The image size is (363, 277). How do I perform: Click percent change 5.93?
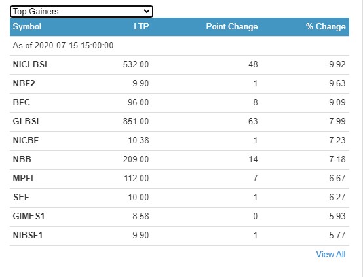[x=337, y=216]
